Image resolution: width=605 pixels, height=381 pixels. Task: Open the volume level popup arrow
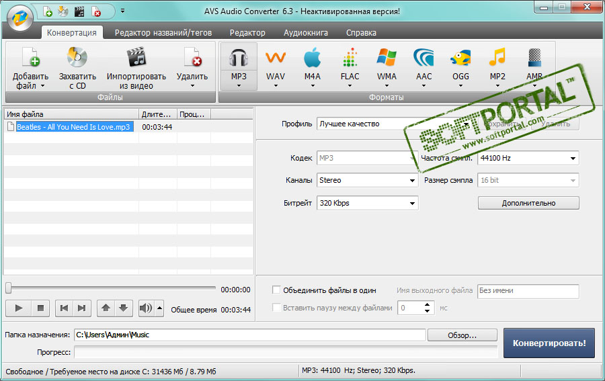point(159,308)
